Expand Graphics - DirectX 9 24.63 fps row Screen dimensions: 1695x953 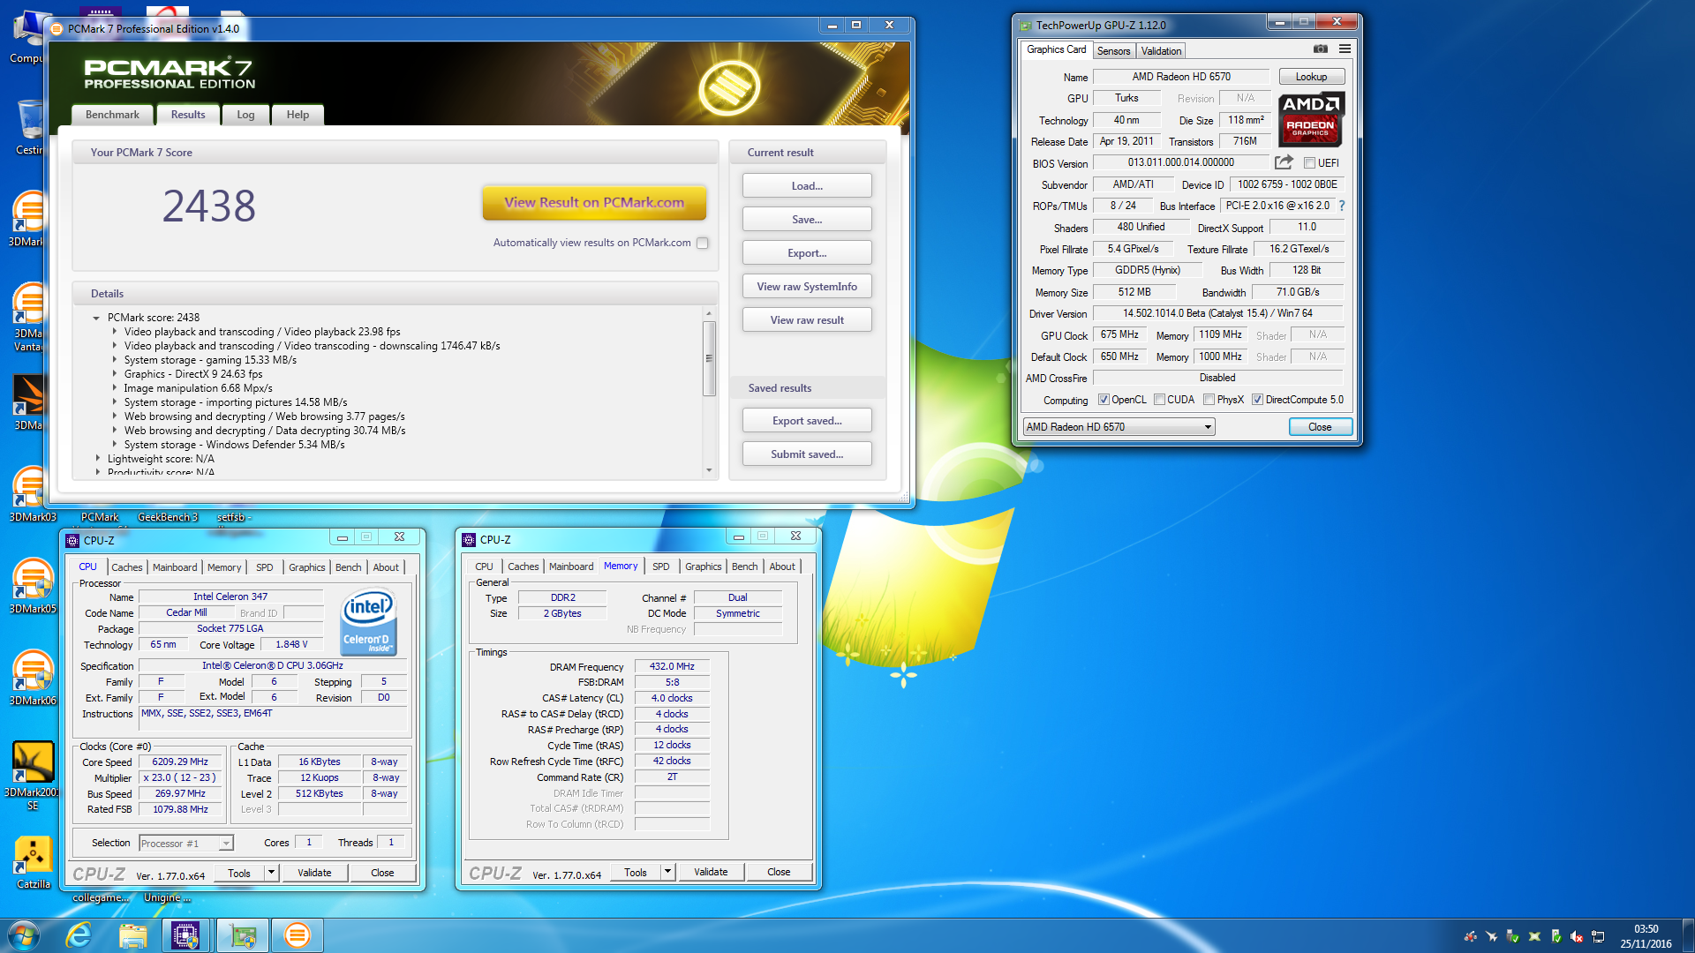(x=115, y=374)
